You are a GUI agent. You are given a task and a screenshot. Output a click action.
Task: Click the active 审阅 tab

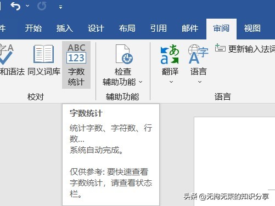click(221, 29)
